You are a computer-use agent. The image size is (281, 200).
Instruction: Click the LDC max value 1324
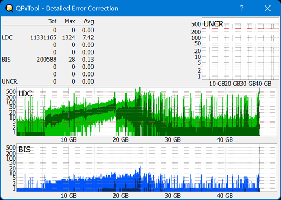(x=68, y=38)
